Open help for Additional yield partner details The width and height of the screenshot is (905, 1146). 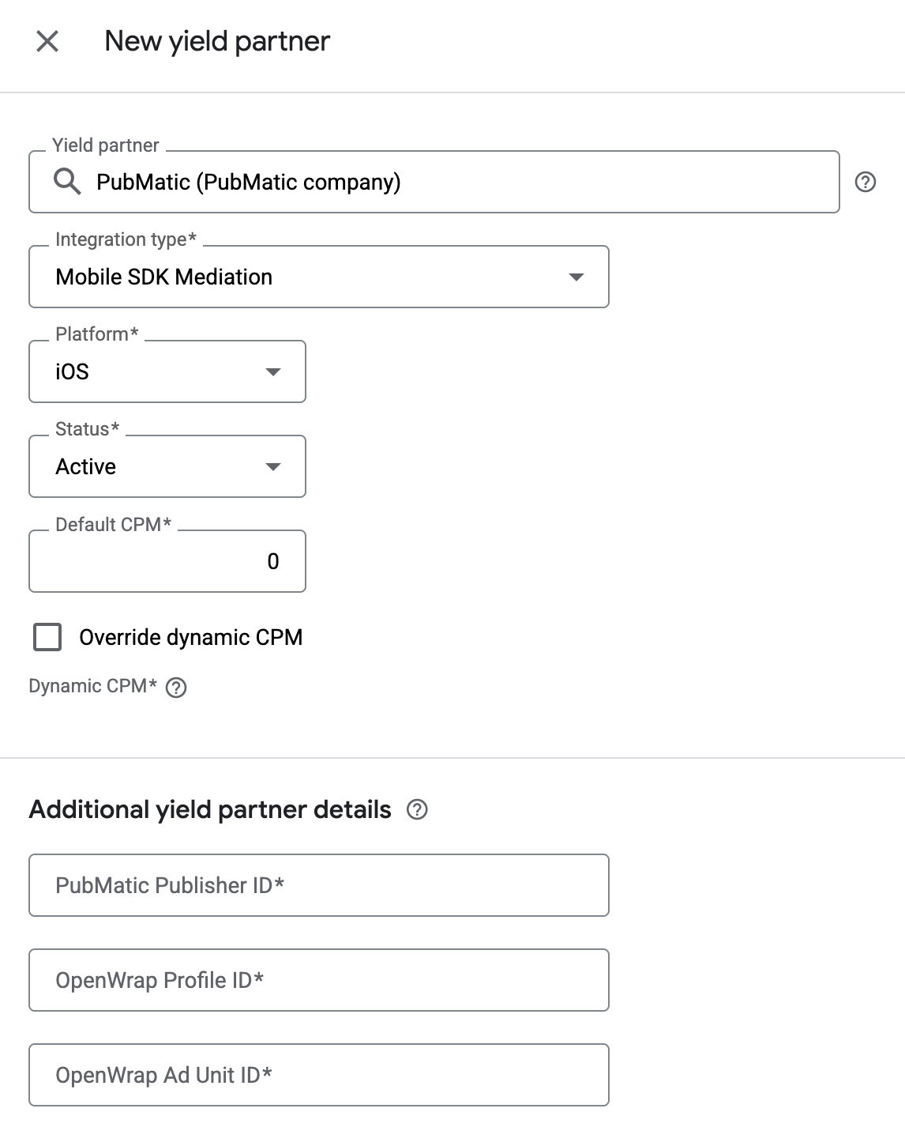pyautogui.click(x=417, y=809)
